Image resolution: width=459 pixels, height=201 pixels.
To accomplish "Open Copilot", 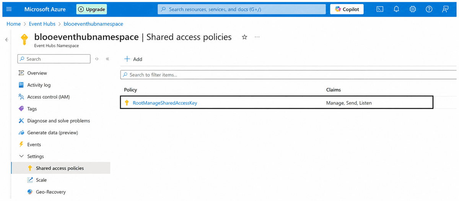I will click(x=347, y=9).
